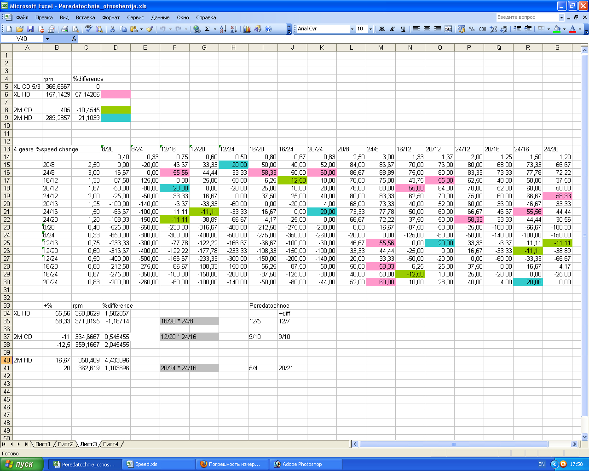Apply the green fill color button

[557, 29]
